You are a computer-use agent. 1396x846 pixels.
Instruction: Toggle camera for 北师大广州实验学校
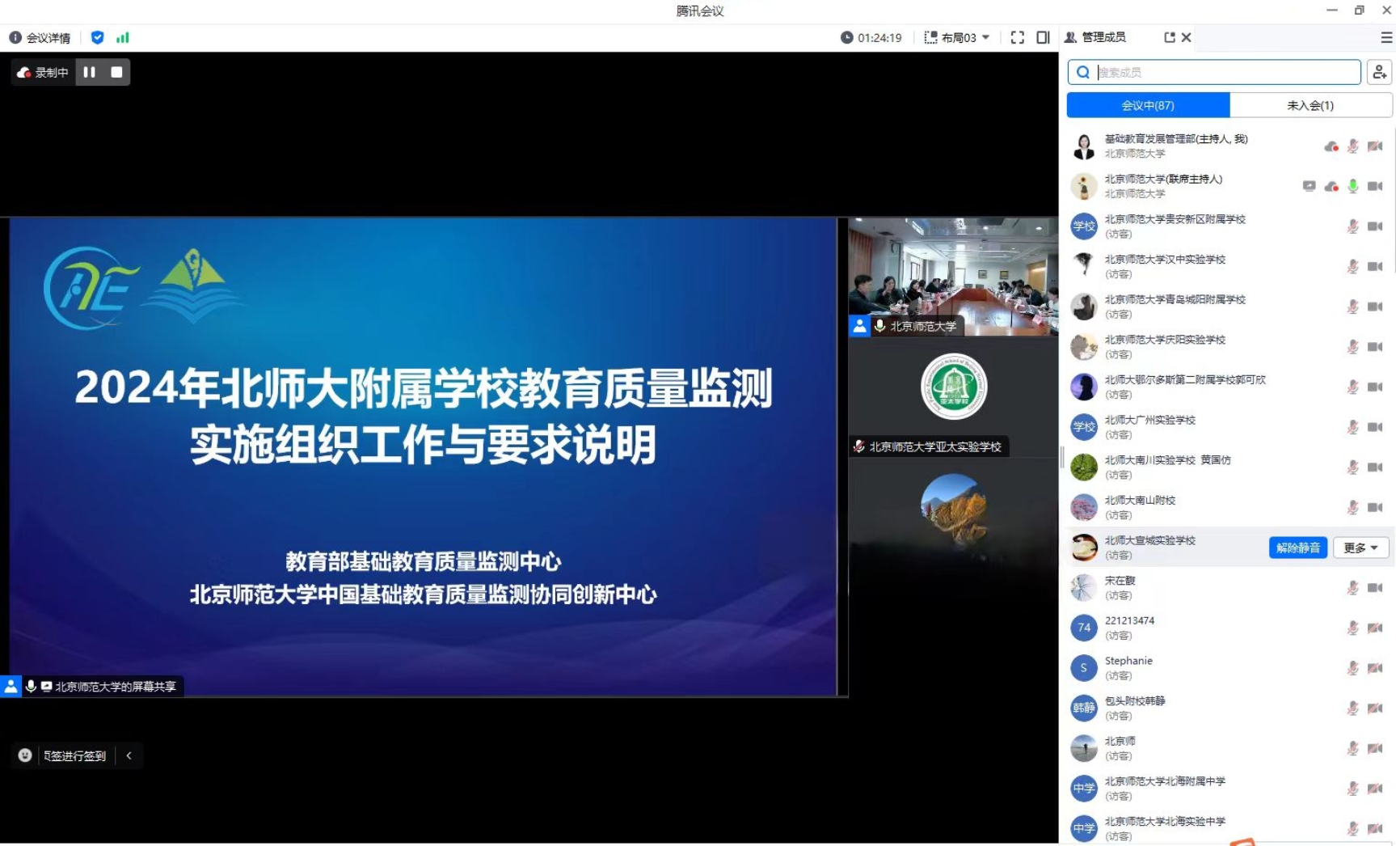[x=1375, y=427]
